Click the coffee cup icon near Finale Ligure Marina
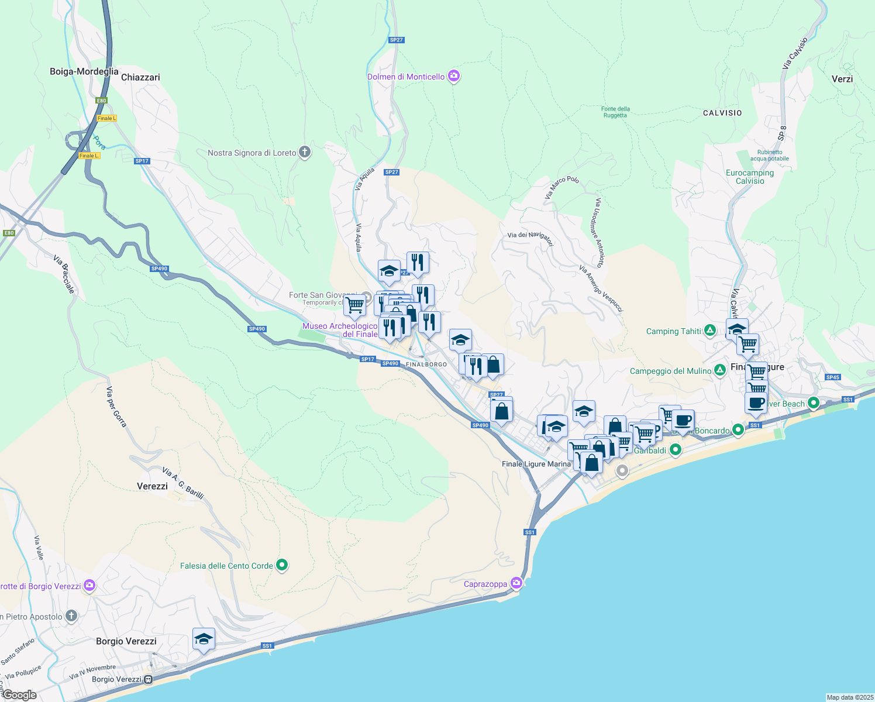Image resolution: width=875 pixels, height=702 pixels. pos(683,419)
